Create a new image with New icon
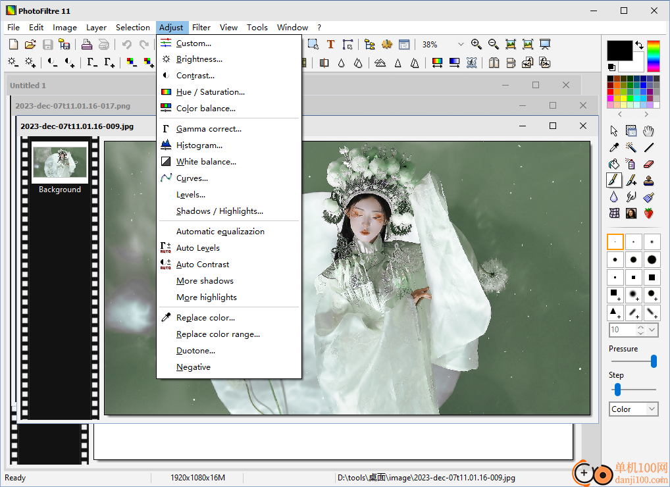 click(x=14, y=45)
